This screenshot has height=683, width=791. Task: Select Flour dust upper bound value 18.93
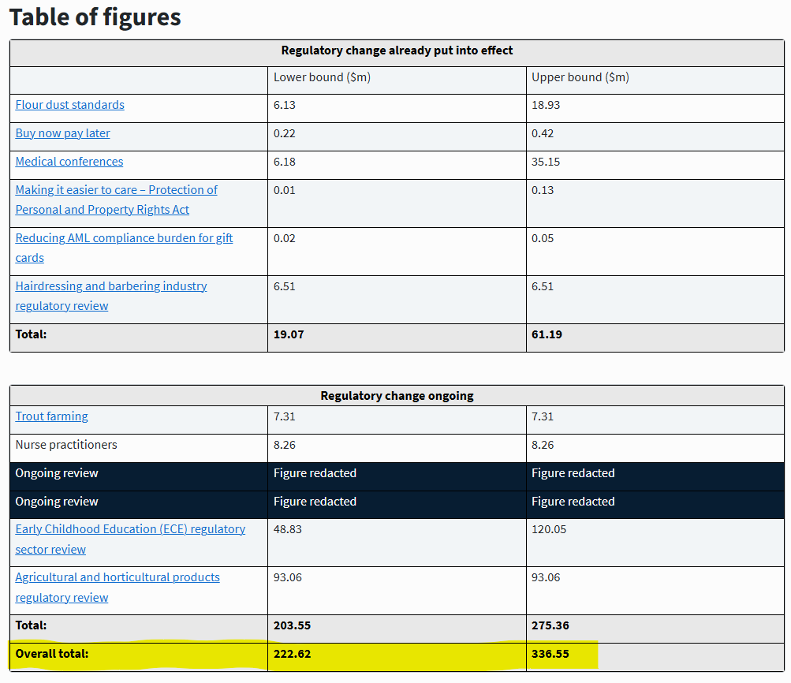546,105
